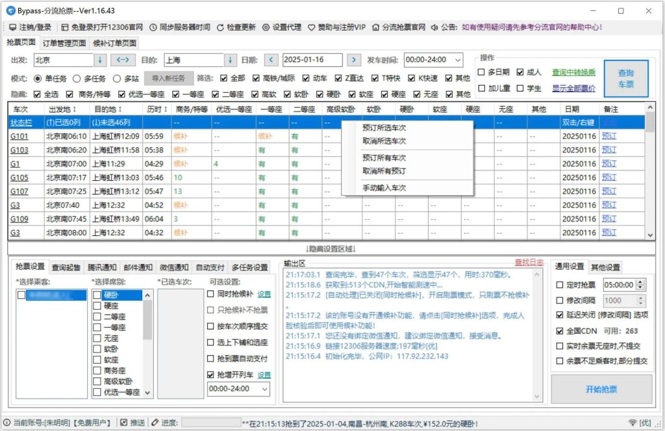Toggle 动车 filter checkbox
The width and height of the screenshot is (665, 431).
click(306, 78)
